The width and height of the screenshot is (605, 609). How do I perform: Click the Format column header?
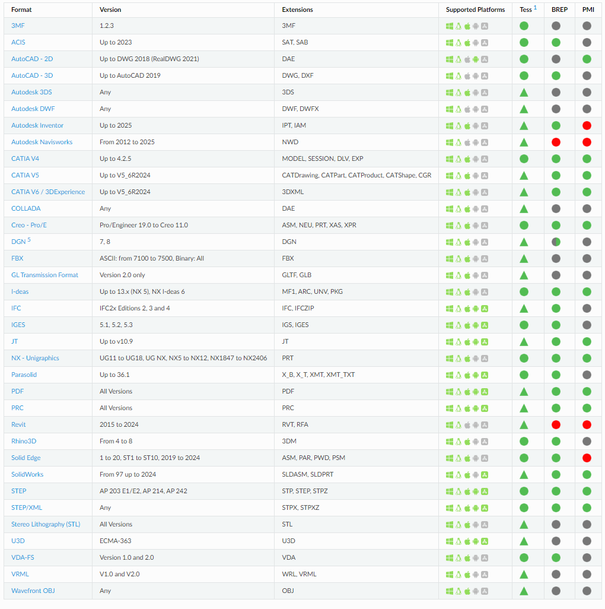tap(21, 9)
